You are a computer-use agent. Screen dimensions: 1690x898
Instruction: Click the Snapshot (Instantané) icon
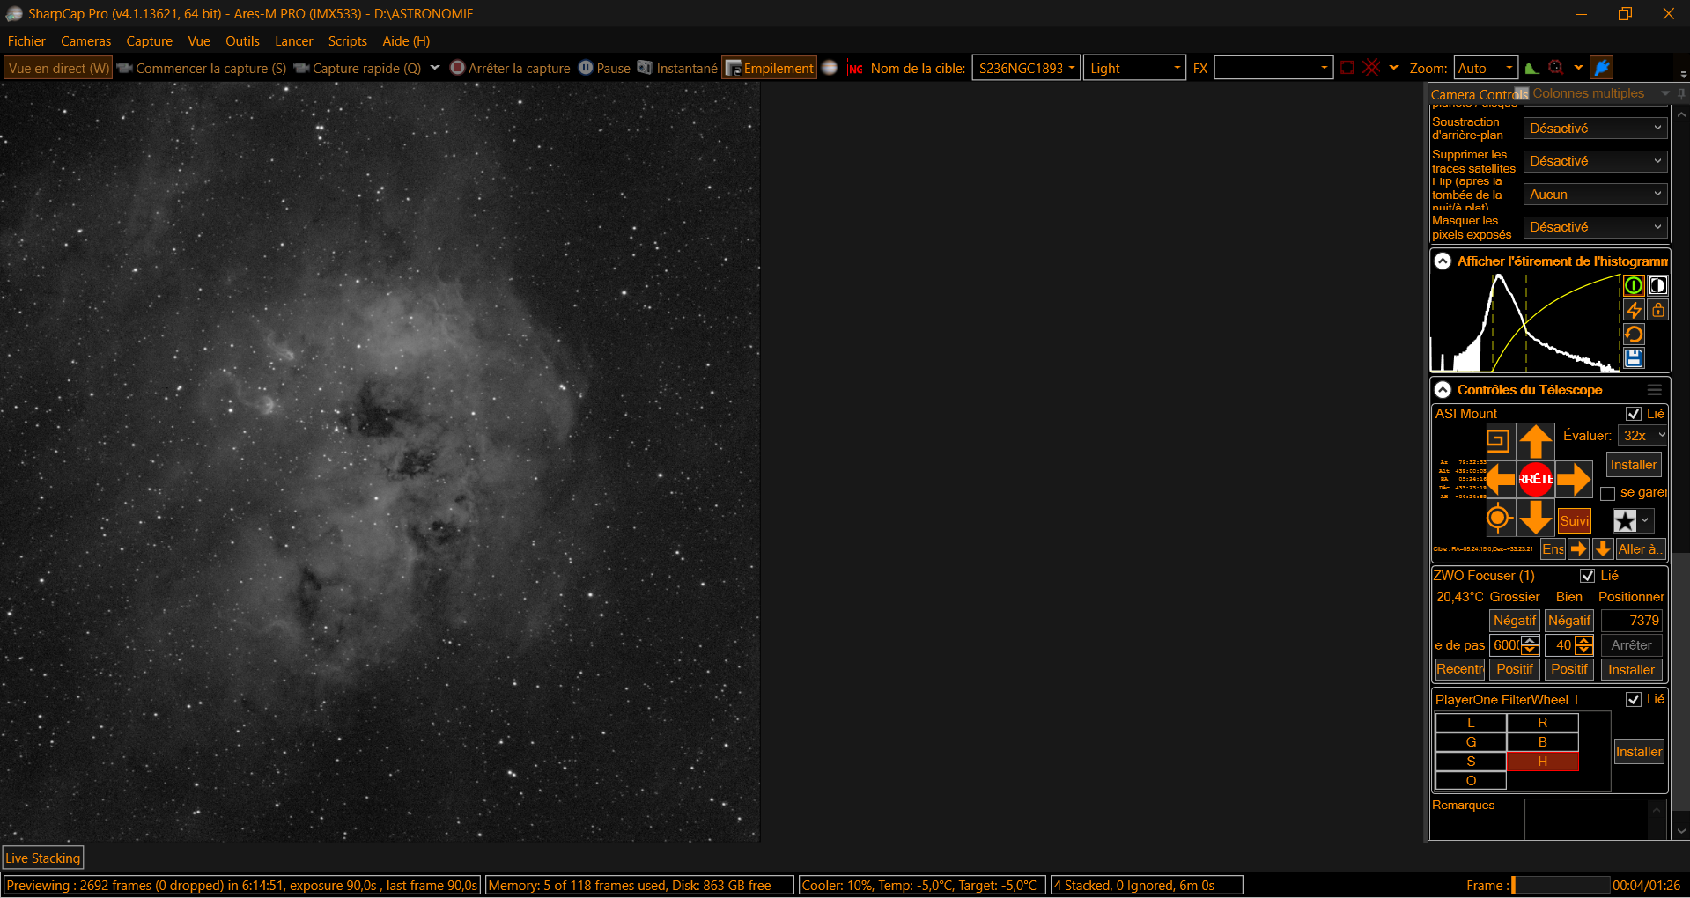pos(645,68)
